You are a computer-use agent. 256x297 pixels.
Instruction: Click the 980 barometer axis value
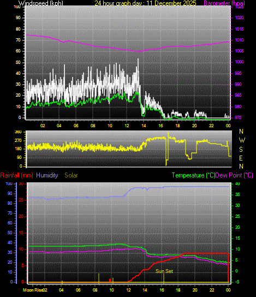coord(238,106)
